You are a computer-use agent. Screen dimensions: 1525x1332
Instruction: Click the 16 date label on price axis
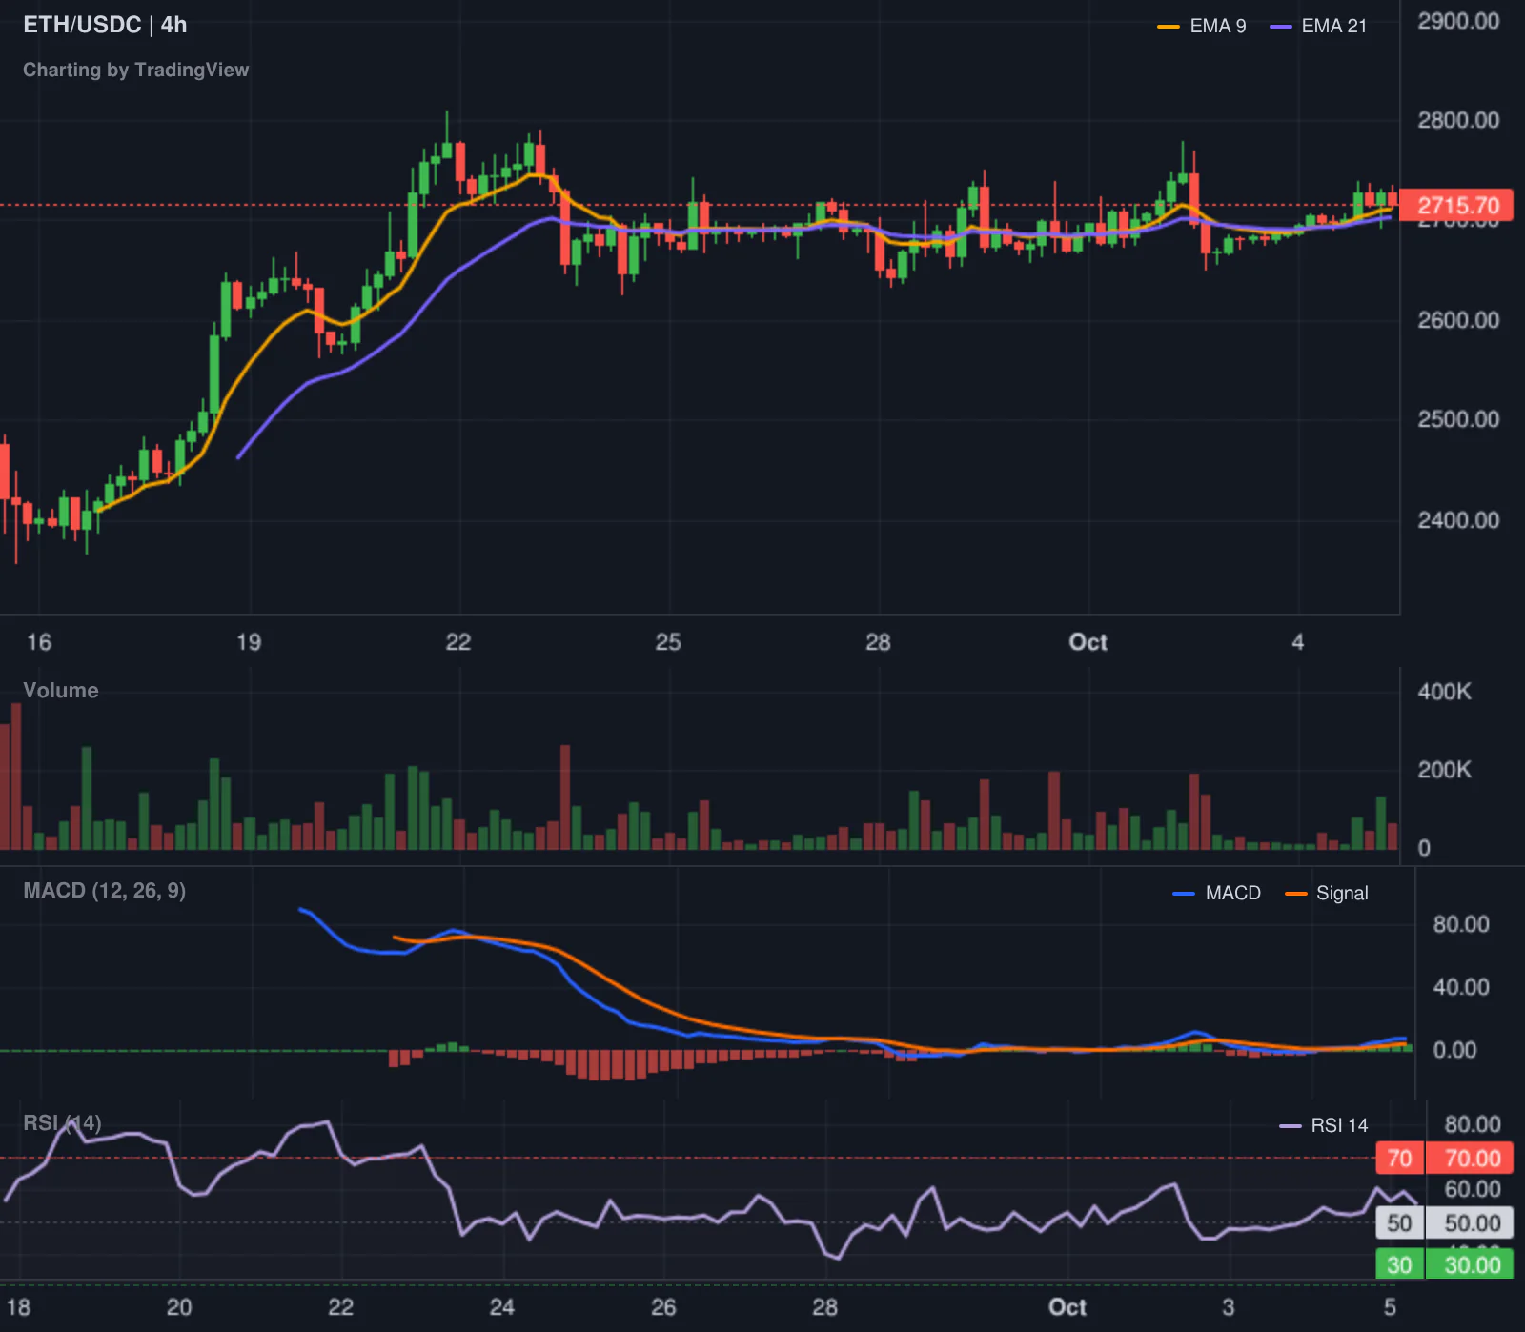pyautogui.click(x=39, y=642)
